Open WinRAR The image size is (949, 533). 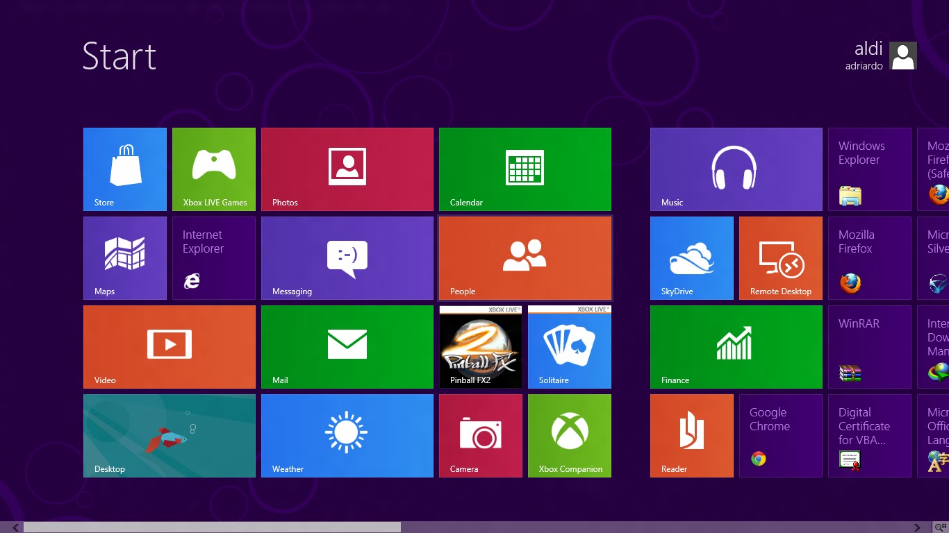(x=869, y=346)
